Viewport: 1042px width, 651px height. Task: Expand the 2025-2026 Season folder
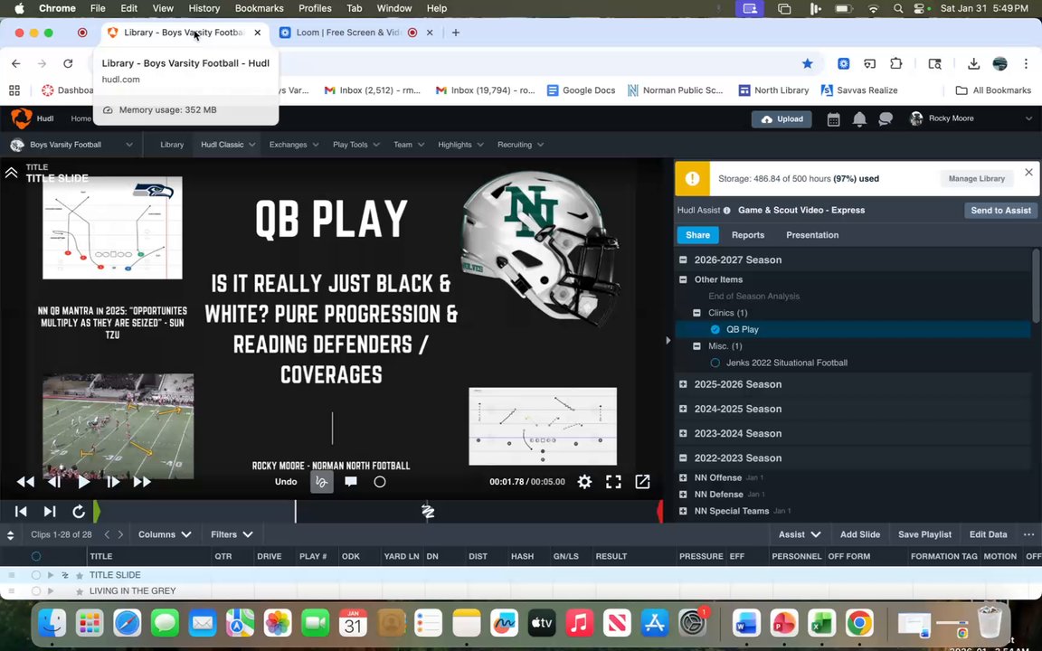[x=683, y=384]
